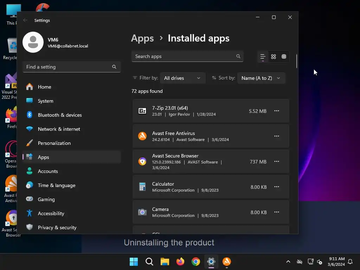Launch Firefox from the taskbar
Screen dimensions: 360x270
180,262
